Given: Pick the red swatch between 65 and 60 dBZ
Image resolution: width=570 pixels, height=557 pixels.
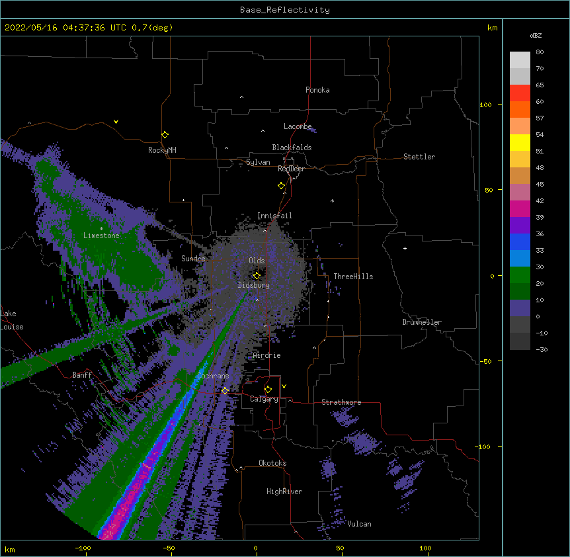Looking at the screenshot, I should click(520, 93).
